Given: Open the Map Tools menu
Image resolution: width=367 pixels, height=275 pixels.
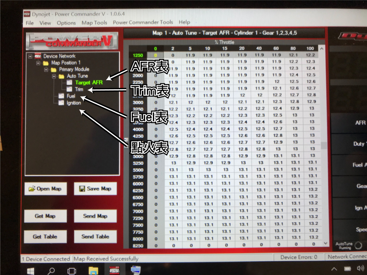Looking at the screenshot, I should point(94,23).
